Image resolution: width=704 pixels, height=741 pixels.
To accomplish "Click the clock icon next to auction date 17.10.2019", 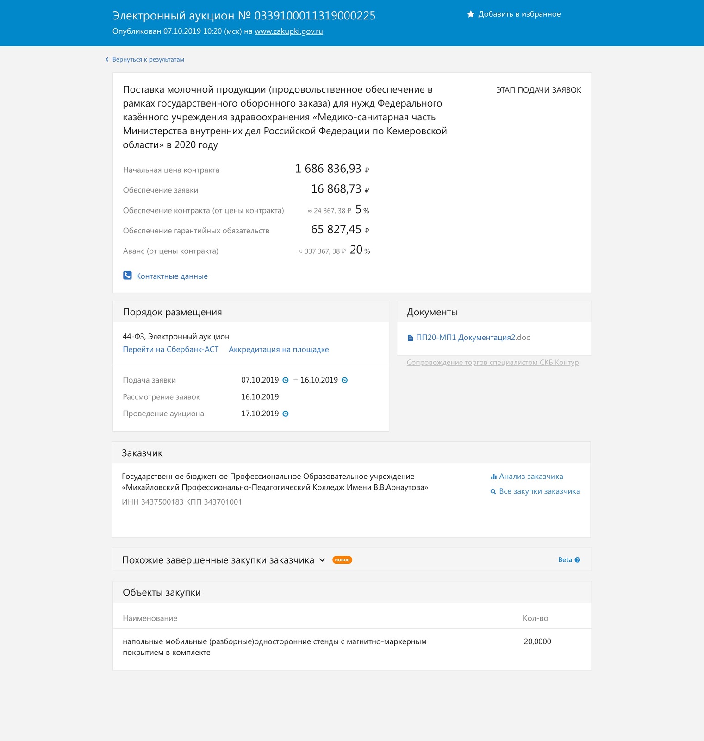I will pyautogui.click(x=286, y=414).
